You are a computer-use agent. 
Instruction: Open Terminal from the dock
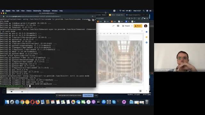119,102
